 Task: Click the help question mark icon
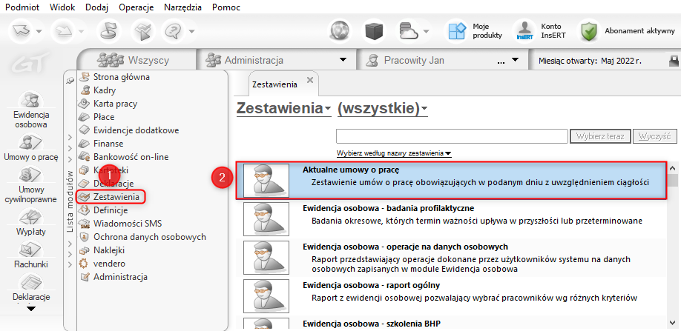[174, 31]
